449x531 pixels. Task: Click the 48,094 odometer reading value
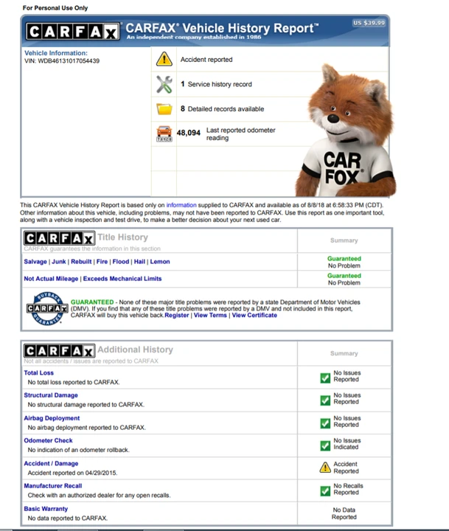(x=189, y=133)
